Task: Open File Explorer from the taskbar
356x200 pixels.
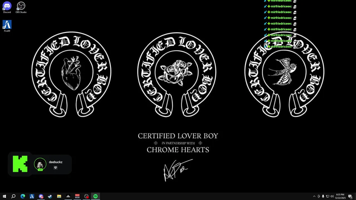Action: tap(59, 196)
